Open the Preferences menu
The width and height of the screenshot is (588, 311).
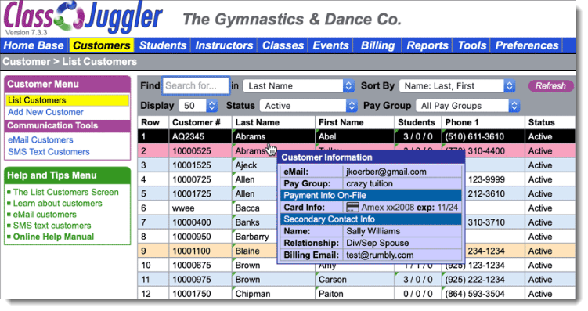tap(526, 45)
